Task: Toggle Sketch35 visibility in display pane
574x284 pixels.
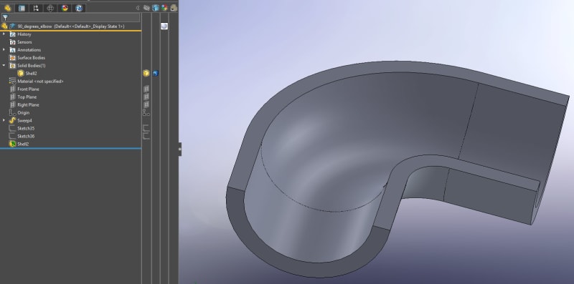Action: [x=146, y=128]
